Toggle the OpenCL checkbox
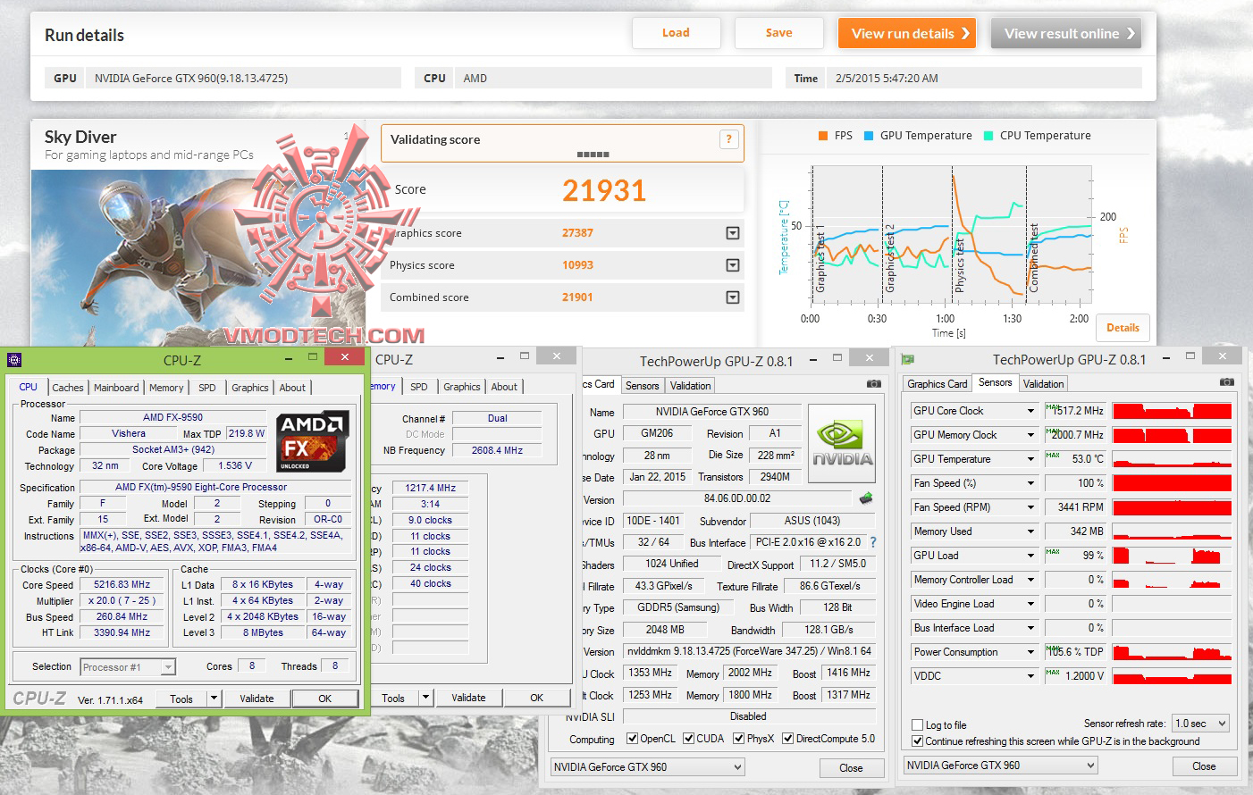 click(x=633, y=739)
